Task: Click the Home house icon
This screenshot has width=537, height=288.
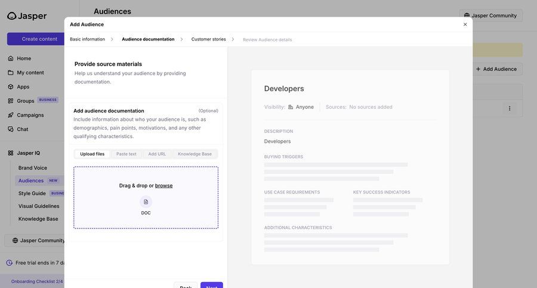Action: [x=11, y=58]
